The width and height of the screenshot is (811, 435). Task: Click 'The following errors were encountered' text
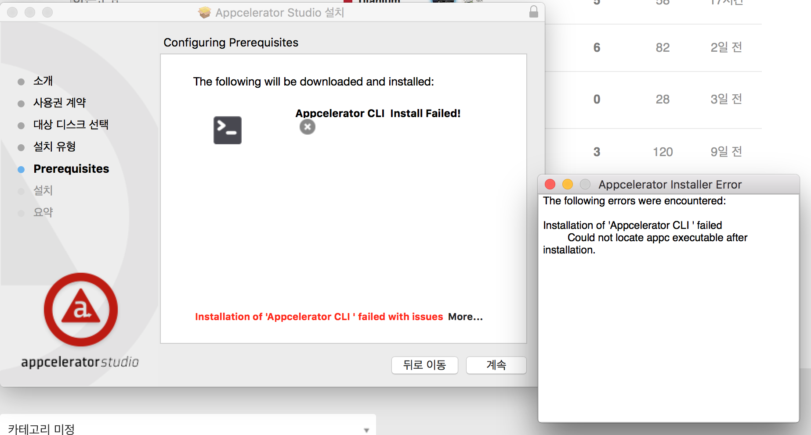click(x=634, y=201)
